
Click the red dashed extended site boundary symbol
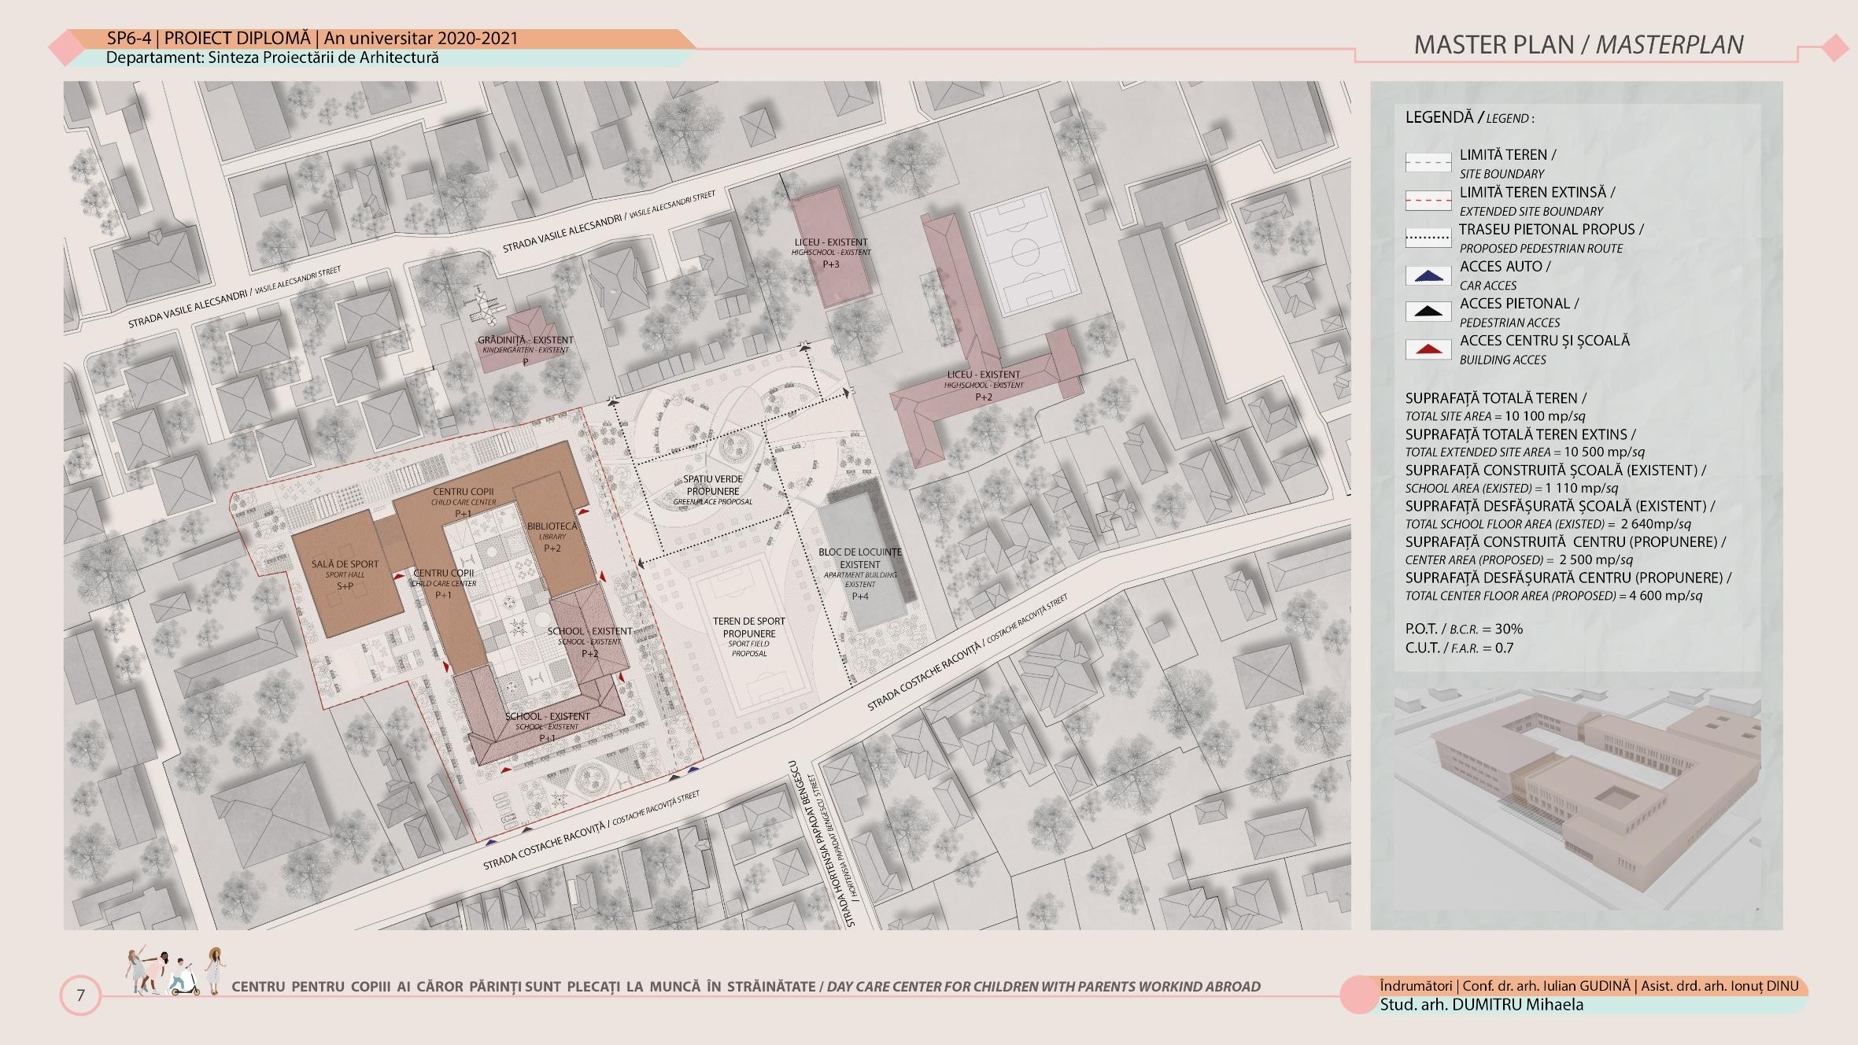(1428, 201)
